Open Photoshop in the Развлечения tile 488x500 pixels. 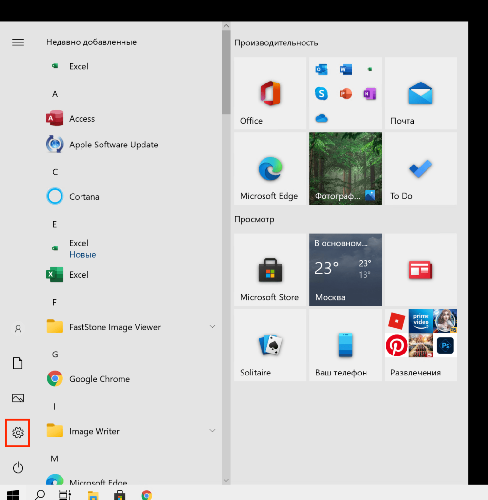[445, 345]
